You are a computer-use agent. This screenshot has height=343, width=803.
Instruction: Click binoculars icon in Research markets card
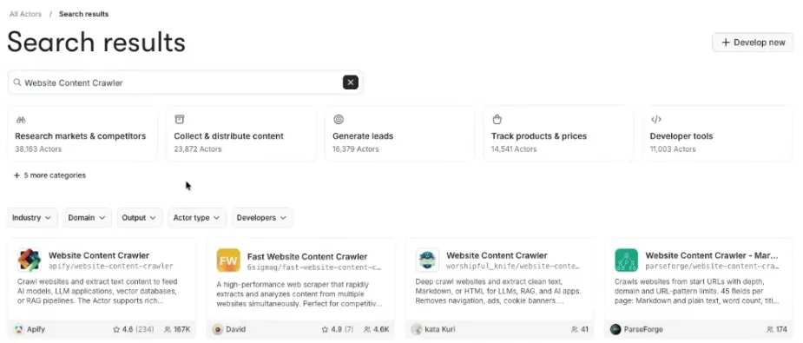pos(21,120)
